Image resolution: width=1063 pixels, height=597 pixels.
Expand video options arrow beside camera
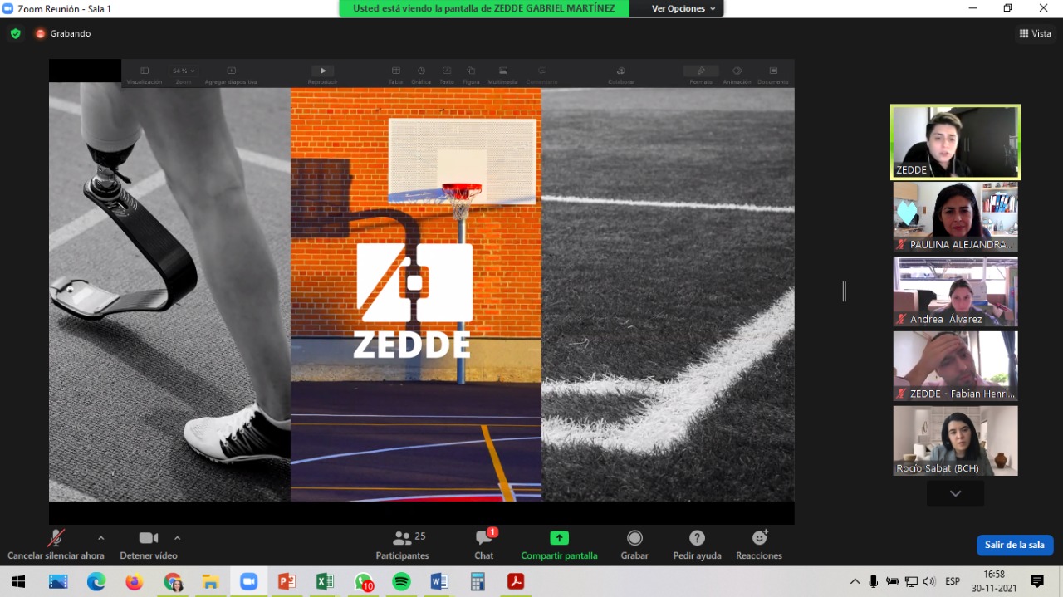(177, 538)
